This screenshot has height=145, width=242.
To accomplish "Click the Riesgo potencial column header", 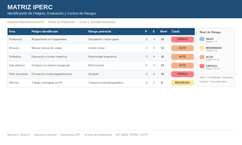I will tap(100, 32).
